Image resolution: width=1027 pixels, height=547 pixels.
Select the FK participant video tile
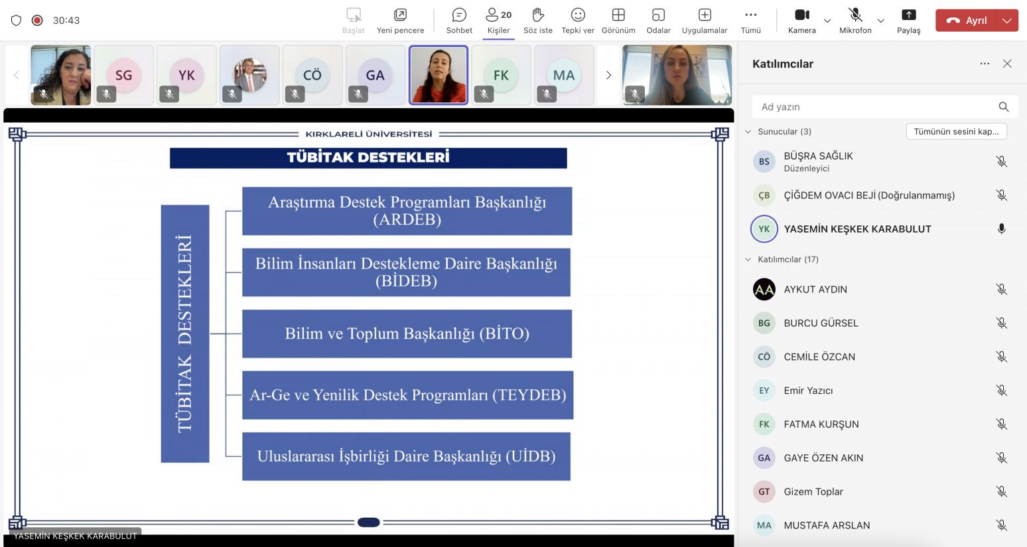(x=501, y=75)
